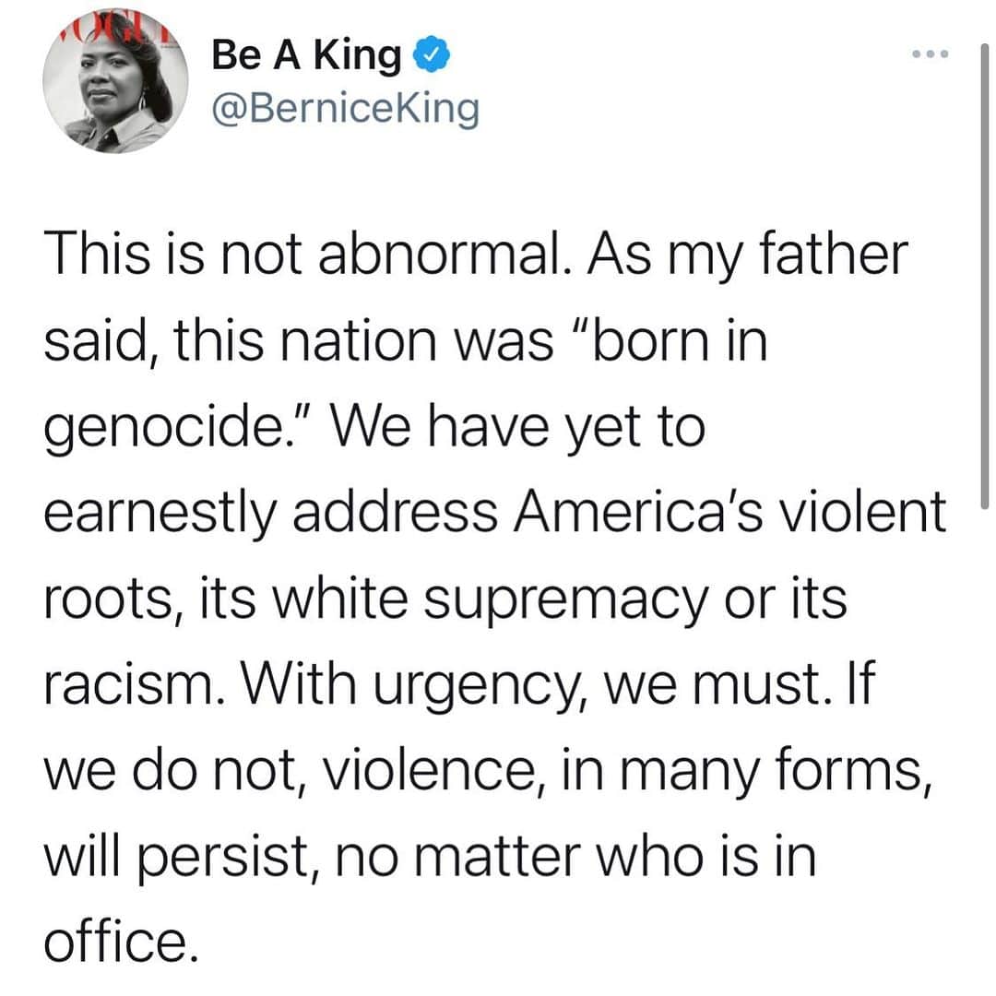Click the words "America's violent" in tweet
Screen dimensions: 996x996
pos(729,513)
